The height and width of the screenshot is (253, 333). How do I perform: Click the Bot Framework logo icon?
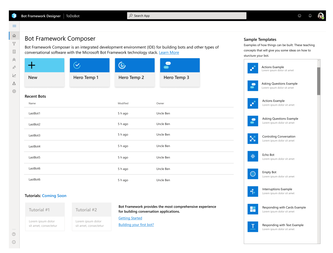[14, 16]
